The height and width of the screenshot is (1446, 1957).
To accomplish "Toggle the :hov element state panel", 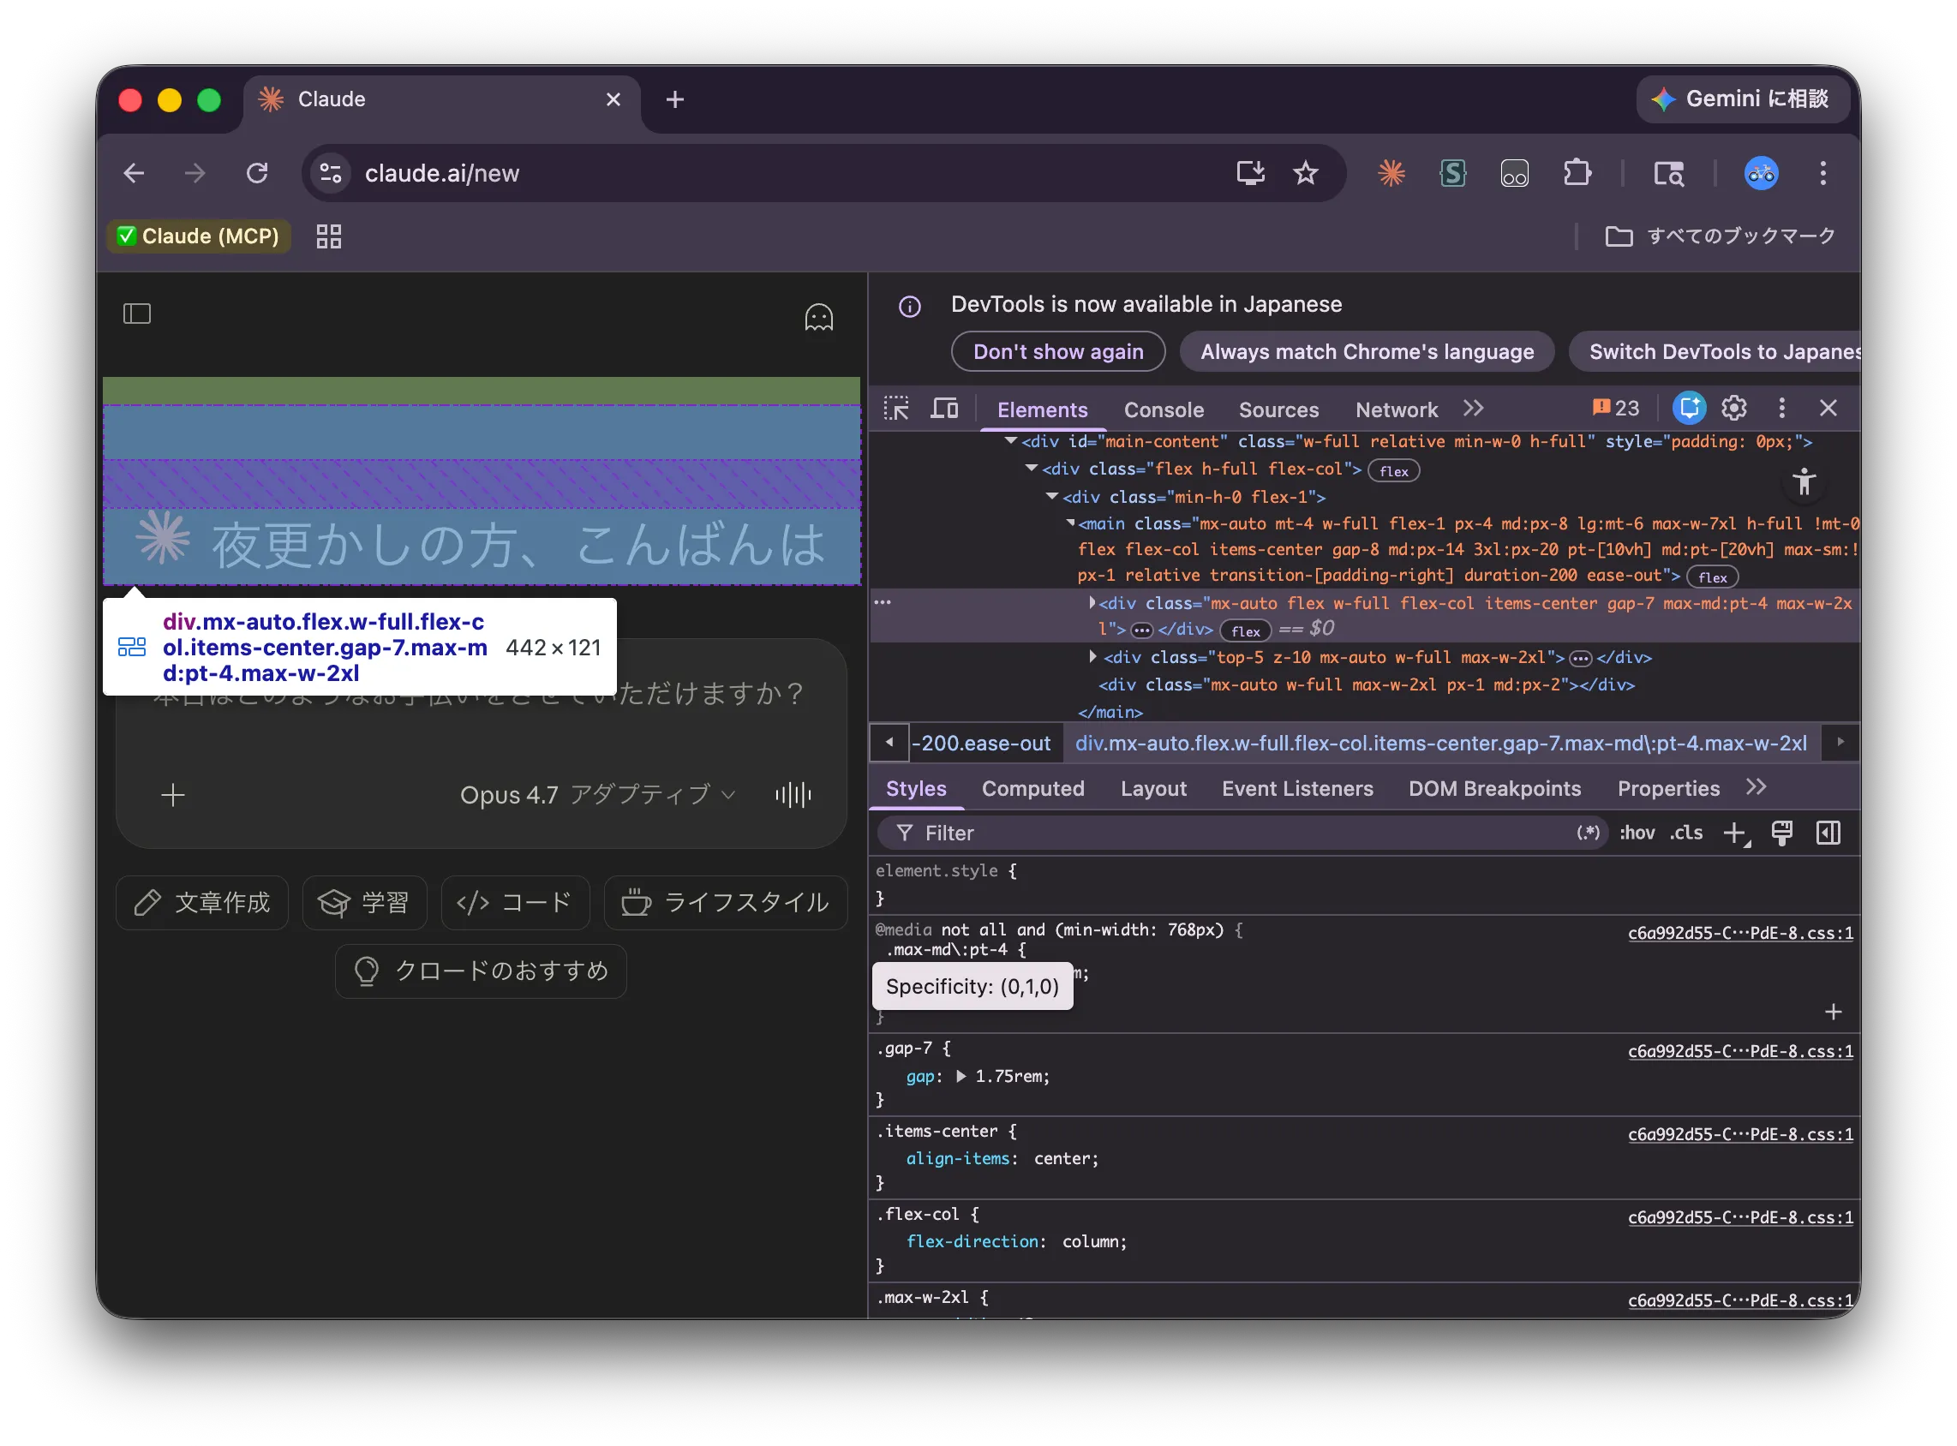I will [x=1637, y=833].
